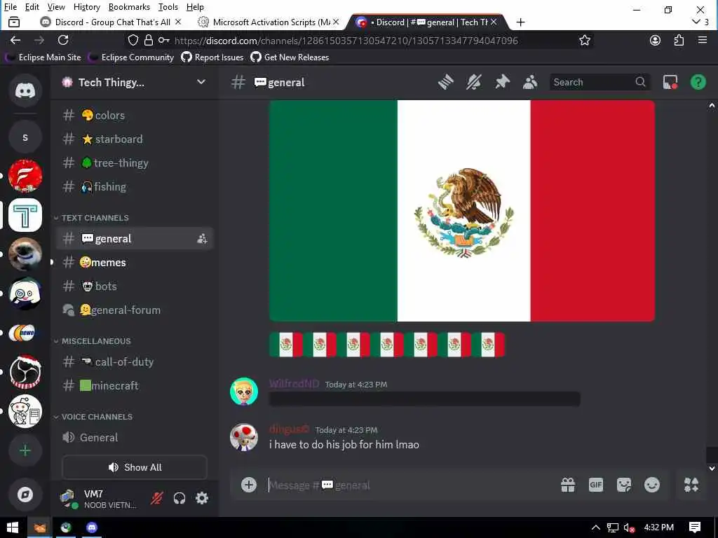Send a gift with the gift icon
718x538 pixels.
coord(568,485)
